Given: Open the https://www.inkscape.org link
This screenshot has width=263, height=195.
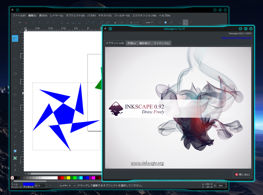Looking at the screenshot, I should [237, 38].
